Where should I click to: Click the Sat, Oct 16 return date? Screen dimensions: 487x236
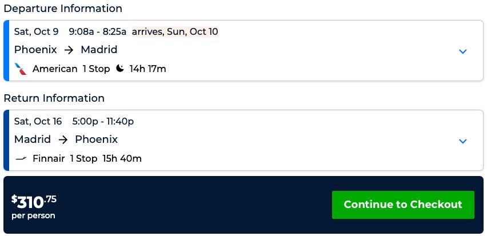click(x=38, y=122)
